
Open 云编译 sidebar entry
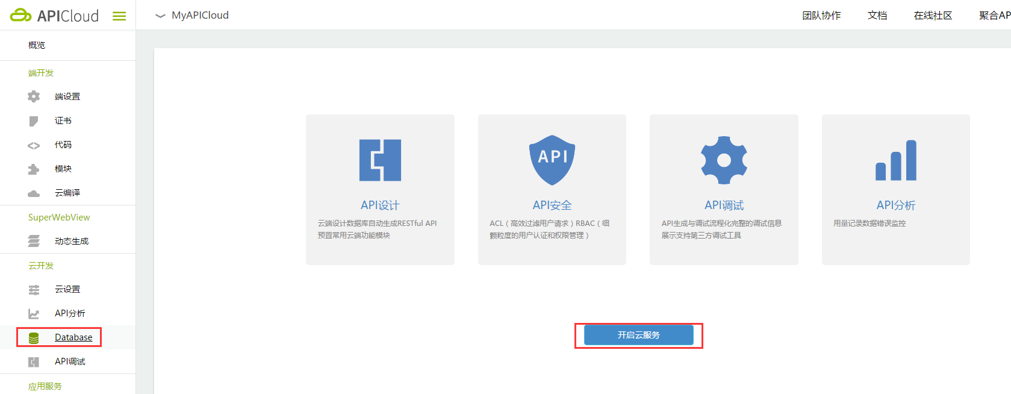click(x=67, y=193)
